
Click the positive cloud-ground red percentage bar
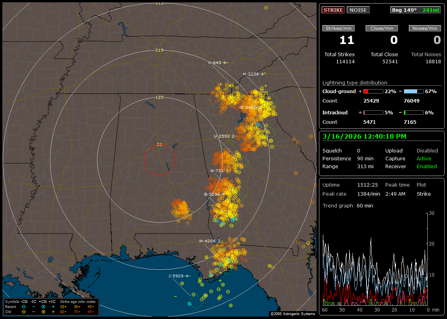tap(373, 92)
